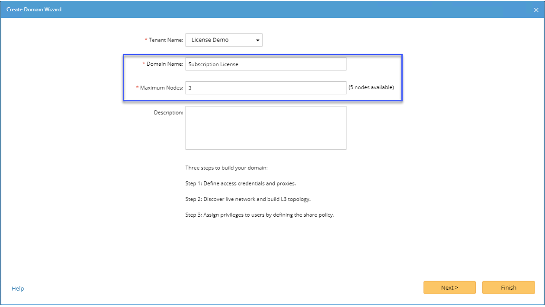This screenshot has height=307, width=545.
Task: Click the red asterisk beside Tenant Name
Action: [146, 40]
